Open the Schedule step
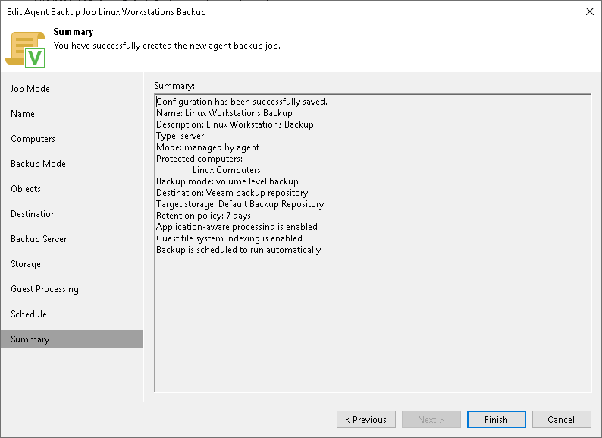The width and height of the screenshot is (602, 438). tap(29, 314)
